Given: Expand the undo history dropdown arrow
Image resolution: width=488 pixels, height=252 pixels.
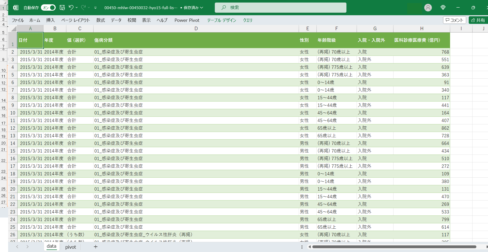Looking at the screenshot, I should (x=77, y=8).
